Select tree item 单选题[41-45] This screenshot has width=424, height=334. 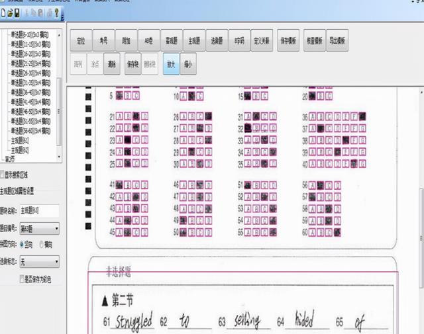pyautogui.click(x=30, y=102)
